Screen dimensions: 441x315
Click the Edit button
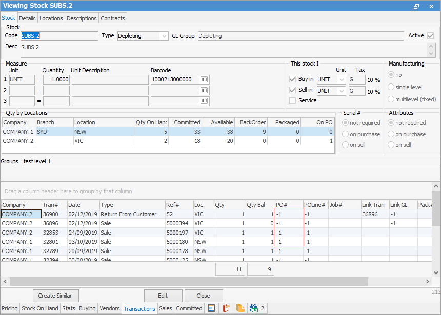pos(163,296)
